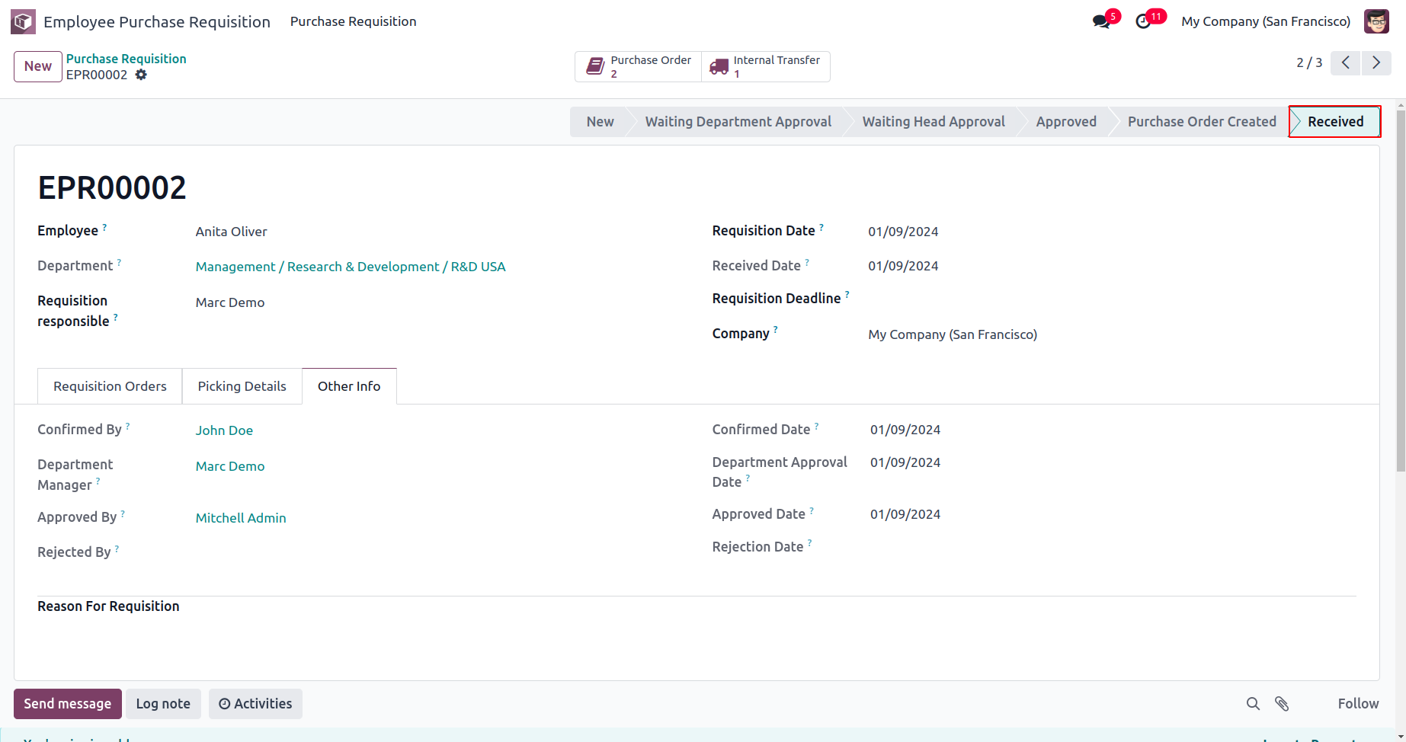
Task: Open the Purchase Order smart button
Action: (x=639, y=66)
